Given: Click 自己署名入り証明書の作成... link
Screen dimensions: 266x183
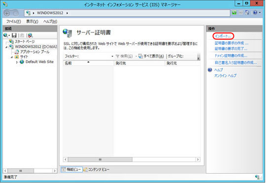Looking at the screenshot, I should pyautogui.click(x=235, y=62).
